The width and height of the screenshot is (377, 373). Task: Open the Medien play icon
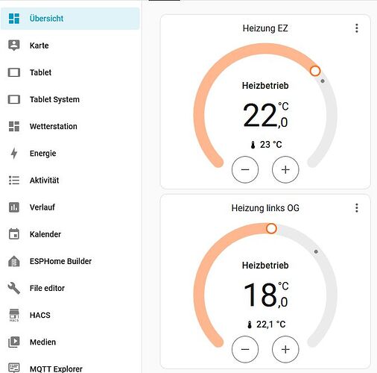pos(14,342)
